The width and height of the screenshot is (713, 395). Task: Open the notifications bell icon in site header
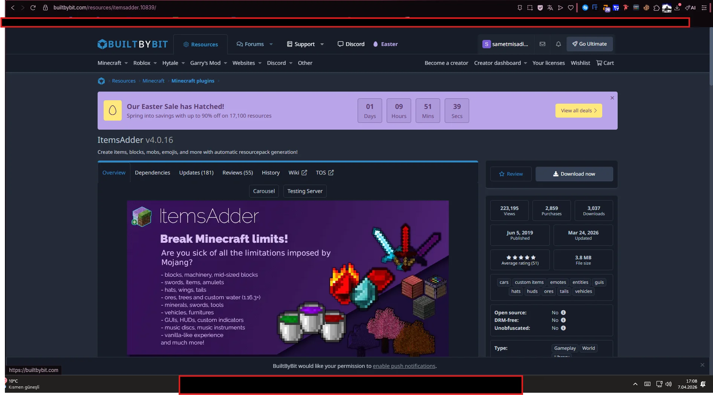point(558,44)
